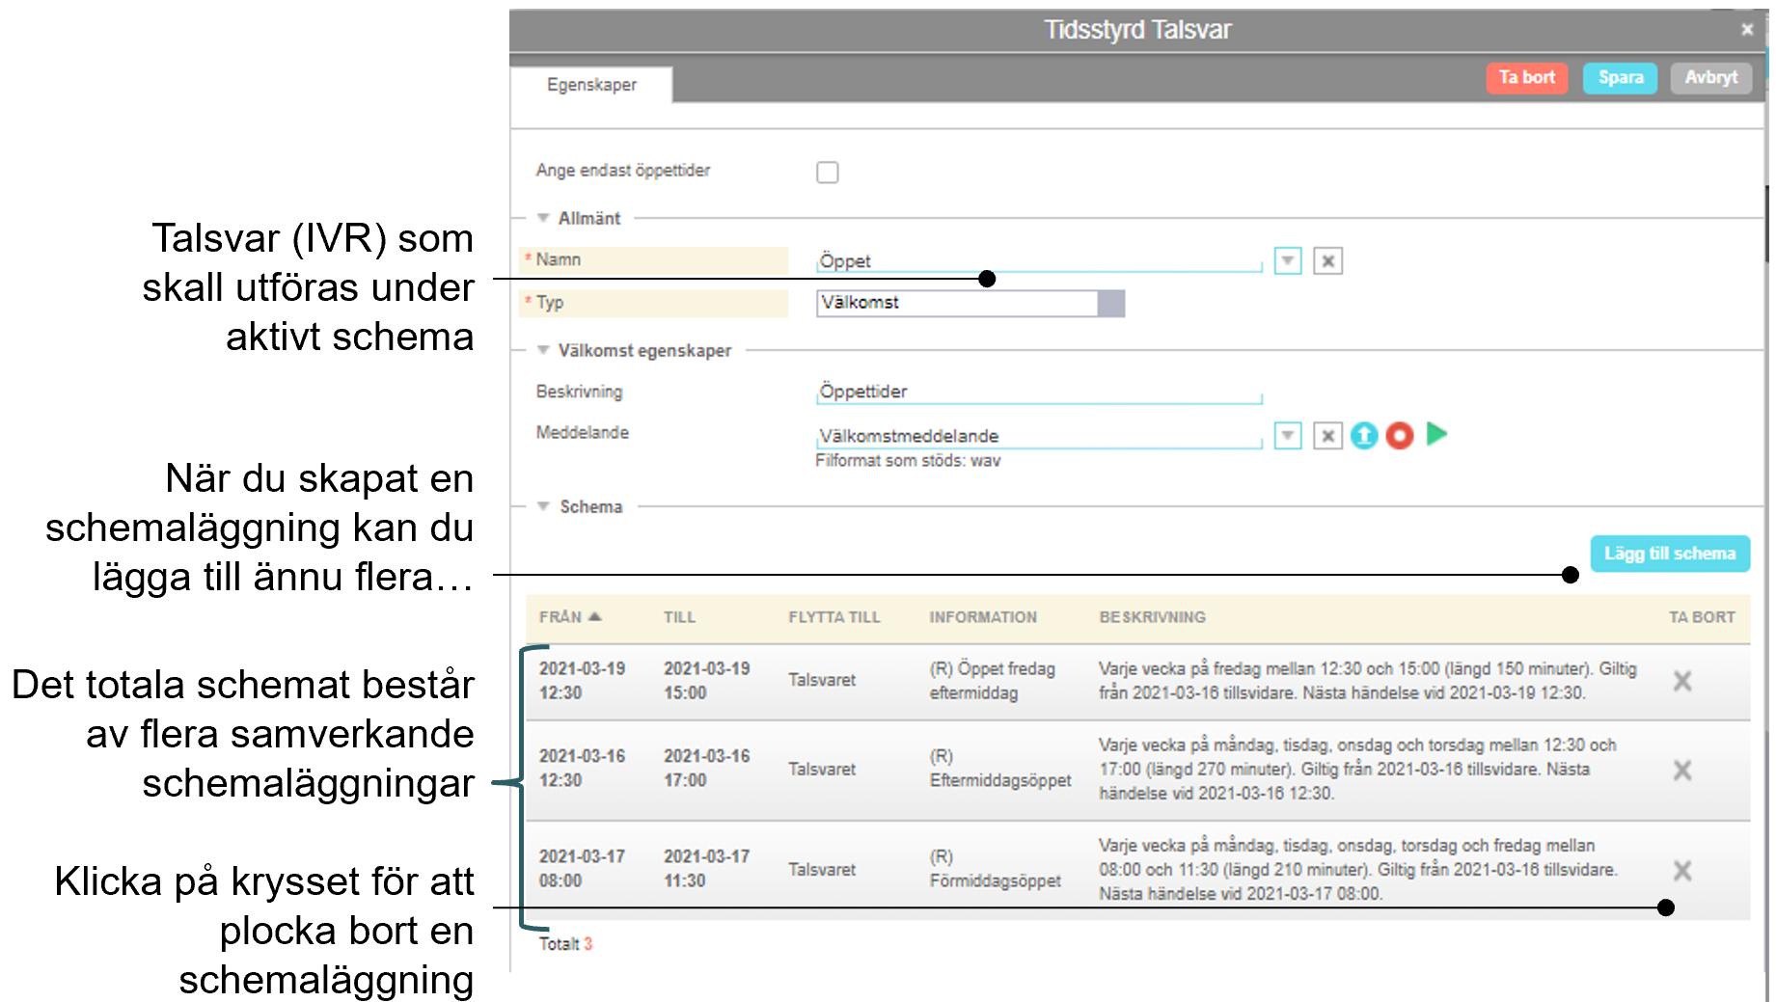Click '(R) Eftermiddagsöppet' information cell

pyautogui.click(x=999, y=769)
